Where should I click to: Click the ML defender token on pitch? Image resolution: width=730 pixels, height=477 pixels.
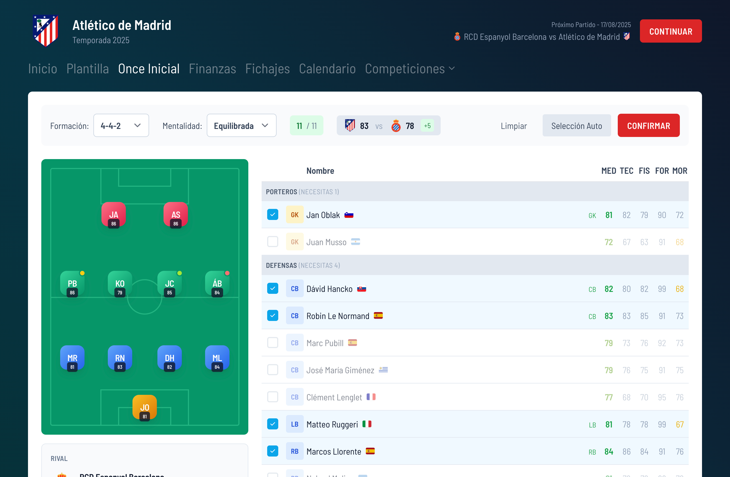[217, 357]
